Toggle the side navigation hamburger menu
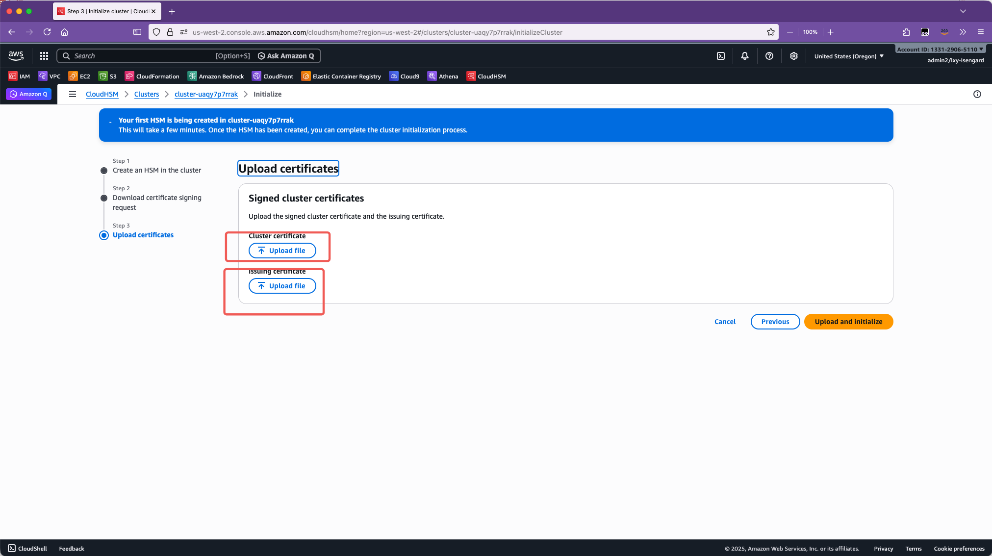 coord(73,94)
